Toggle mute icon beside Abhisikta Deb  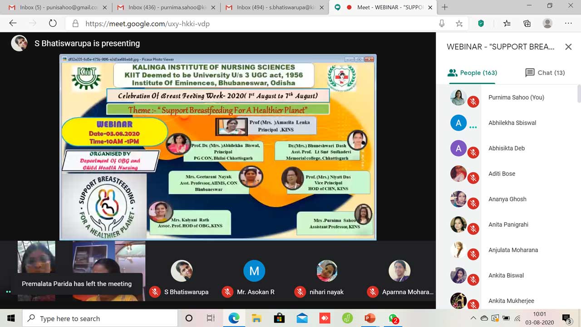473,153
